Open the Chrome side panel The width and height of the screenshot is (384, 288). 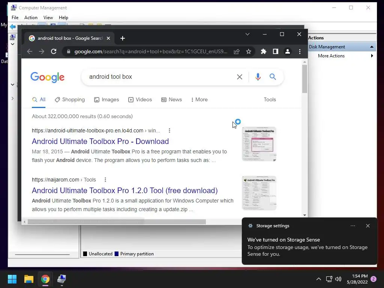[276, 51]
